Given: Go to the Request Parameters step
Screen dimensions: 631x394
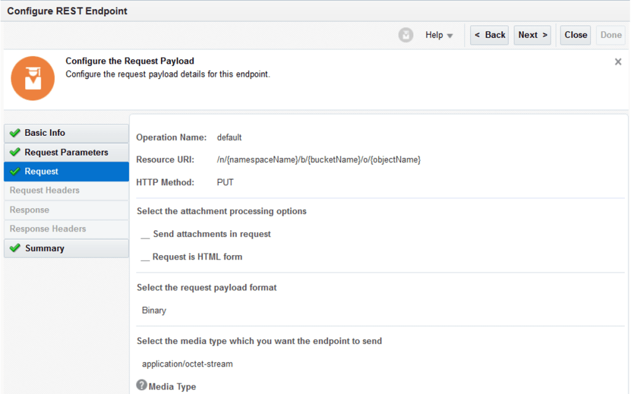Looking at the screenshot, I should pyautogui.click(x=66, y=153).
